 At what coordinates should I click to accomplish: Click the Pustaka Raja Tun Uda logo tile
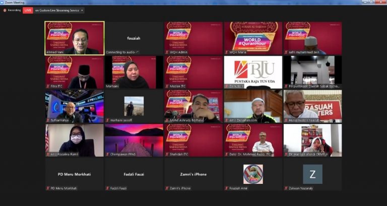click(253, 72)
